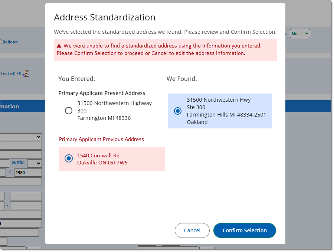Click the eContract icon beside Test eC FS

tap(26, 73)
